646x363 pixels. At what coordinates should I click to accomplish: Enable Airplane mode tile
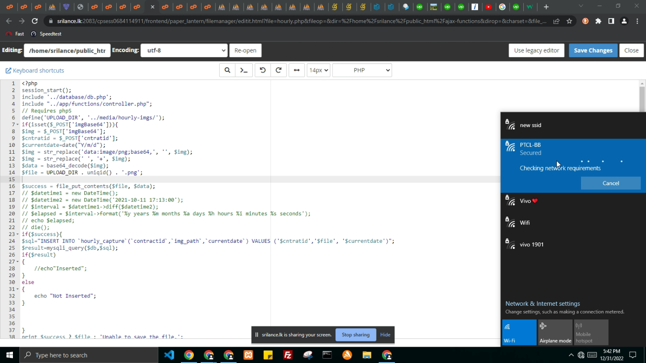pos(555,332)
